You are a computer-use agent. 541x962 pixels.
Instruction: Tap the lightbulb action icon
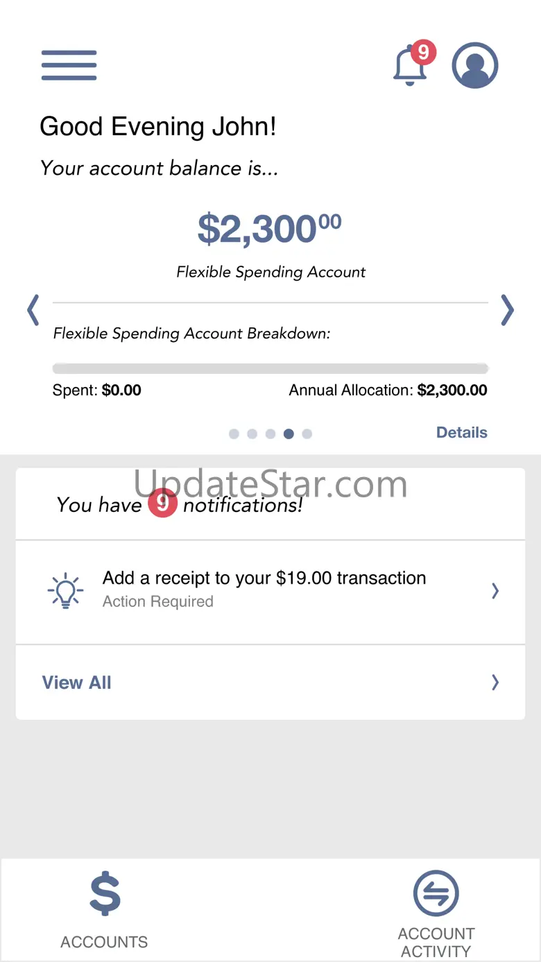[65, 591]
